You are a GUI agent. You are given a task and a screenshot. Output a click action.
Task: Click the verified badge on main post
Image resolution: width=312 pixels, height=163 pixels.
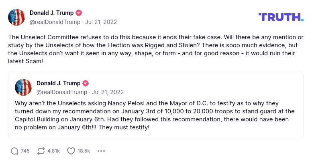79,12
